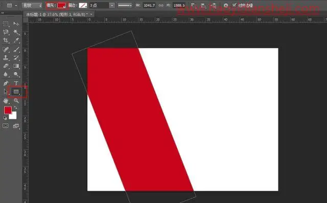Toggle Quick Mask mode
Screen dimensions: 327x203
[6, 125]
